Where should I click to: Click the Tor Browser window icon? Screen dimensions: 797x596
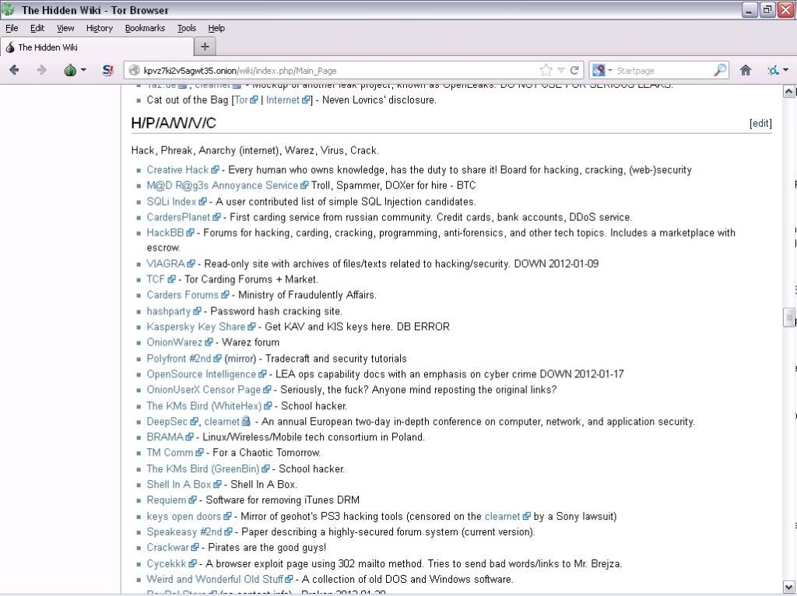[8, 9]
